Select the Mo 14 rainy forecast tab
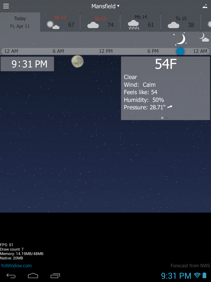This screenshot has height=282, width=211. point(140,22)
